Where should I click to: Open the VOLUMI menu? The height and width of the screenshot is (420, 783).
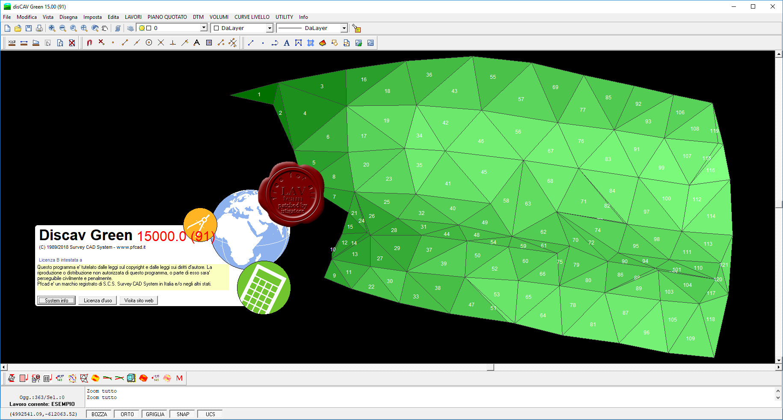219,17
